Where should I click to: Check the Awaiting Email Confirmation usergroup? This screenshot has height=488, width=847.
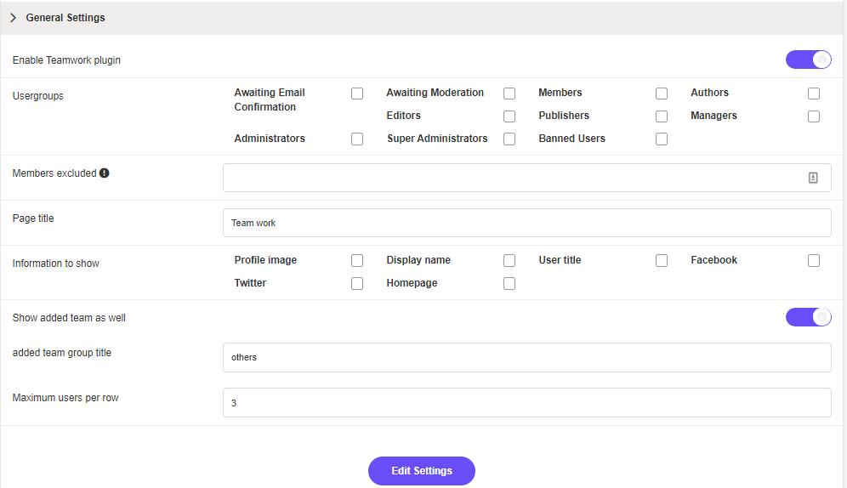pos(357,94)
